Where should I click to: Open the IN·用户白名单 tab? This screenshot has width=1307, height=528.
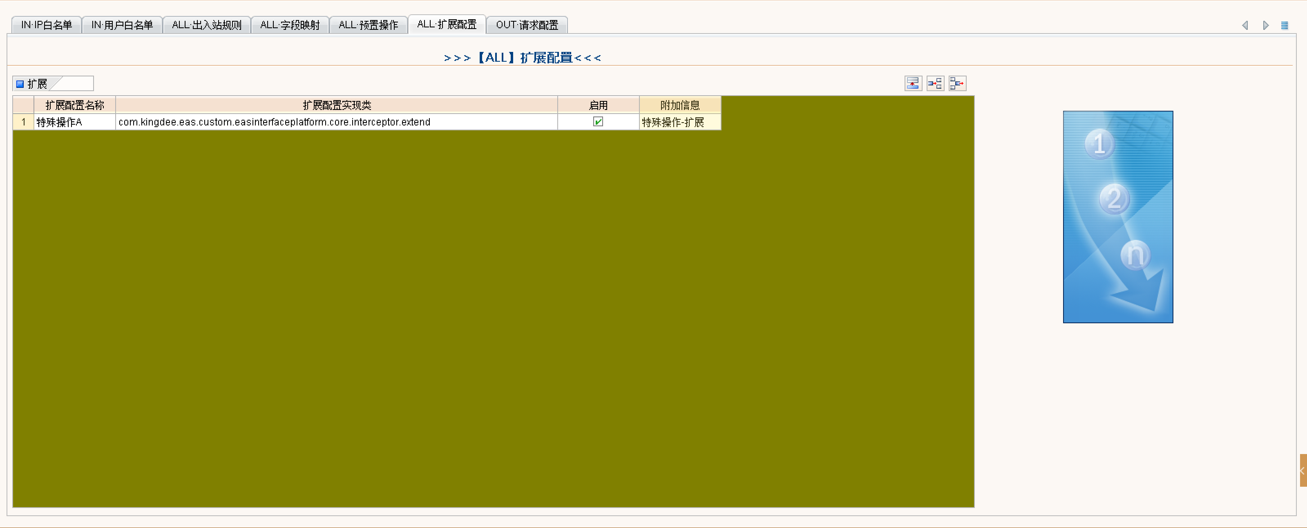click(122, 25)
